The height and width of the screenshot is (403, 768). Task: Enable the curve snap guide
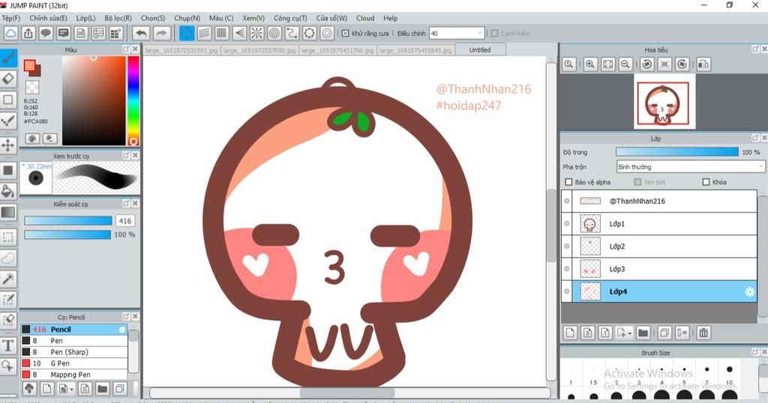292,33
